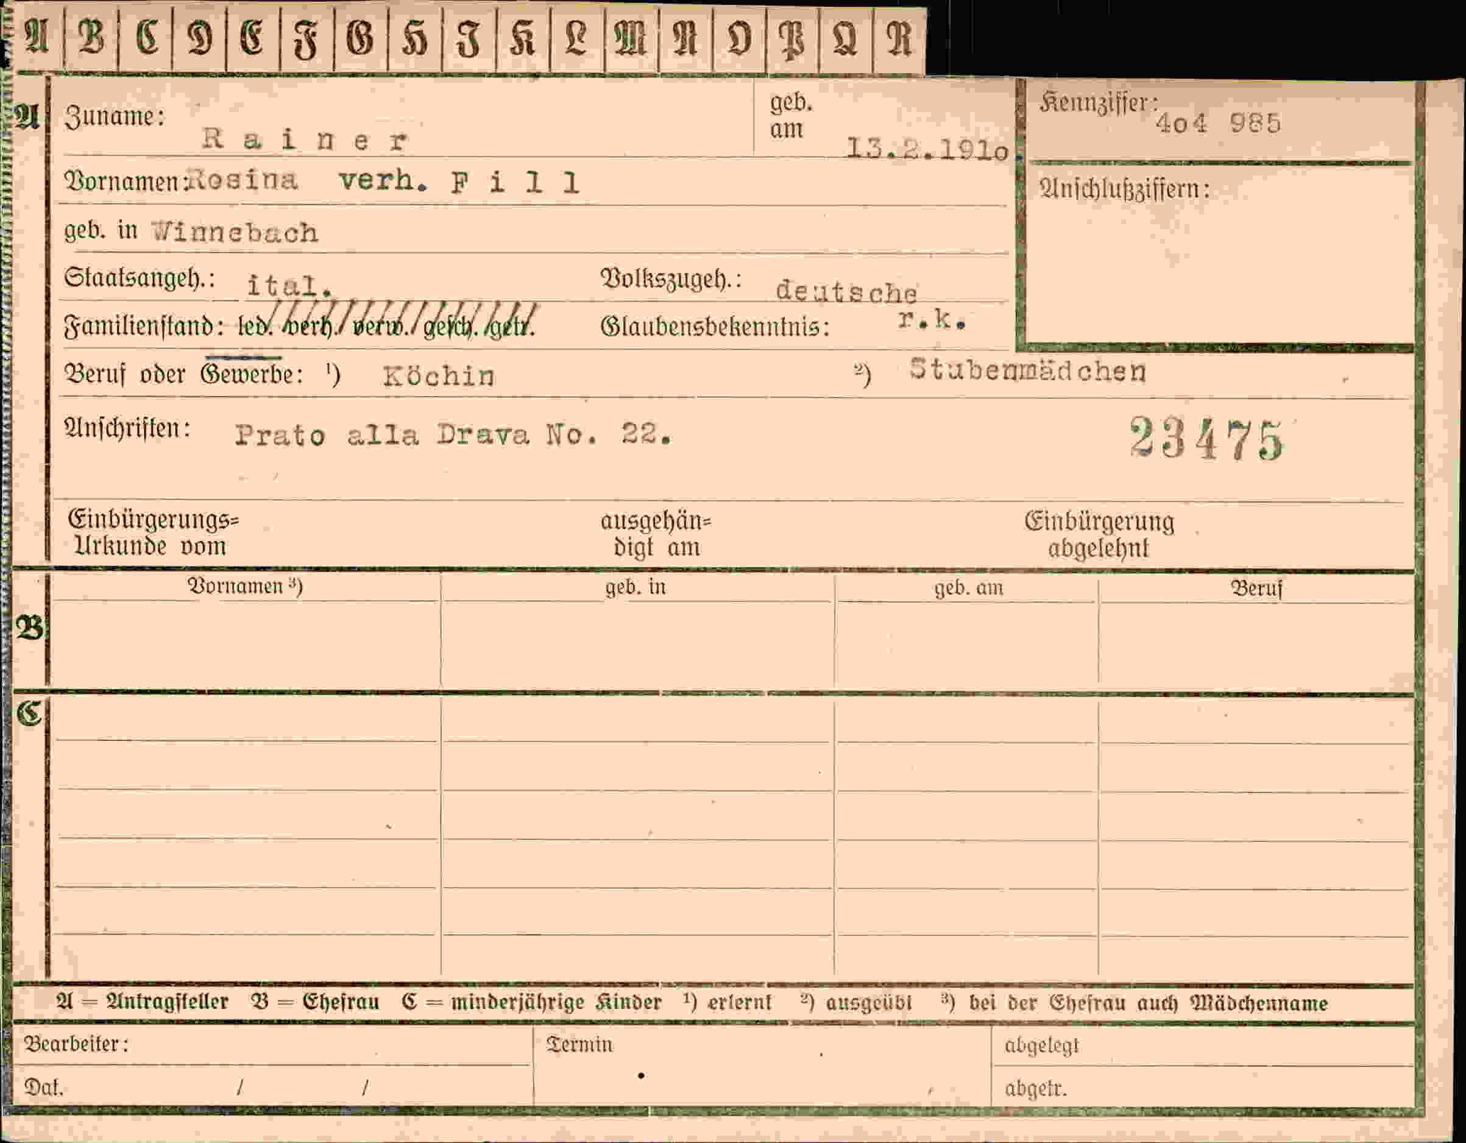The height and width of the screenshot is (1143, 1466).
Task: Click the typed first name "Rosina"
Action: tap(243, 180)
